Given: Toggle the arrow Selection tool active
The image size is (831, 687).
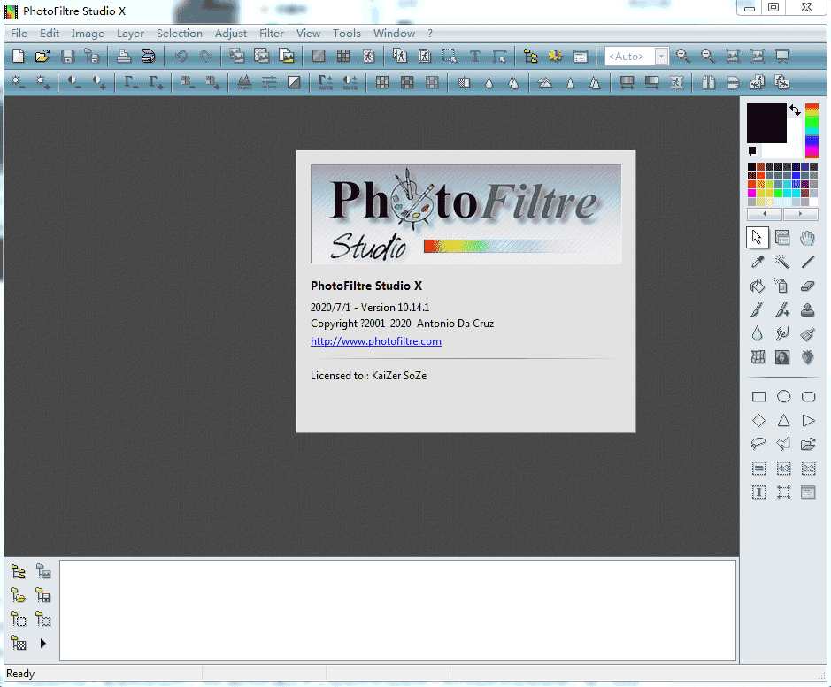Looking at the screenshot, I should click(x=757, y=237).
